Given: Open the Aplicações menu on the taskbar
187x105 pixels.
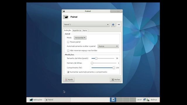Looking at the screenshot, I should click(36, 100).
